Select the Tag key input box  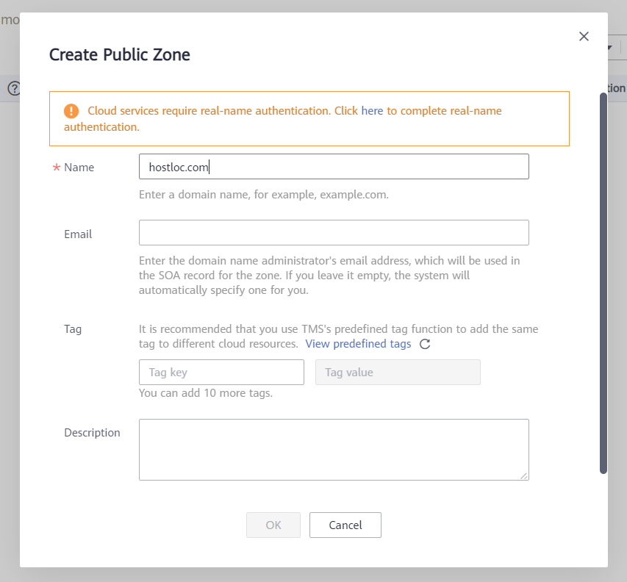point(221,373)
